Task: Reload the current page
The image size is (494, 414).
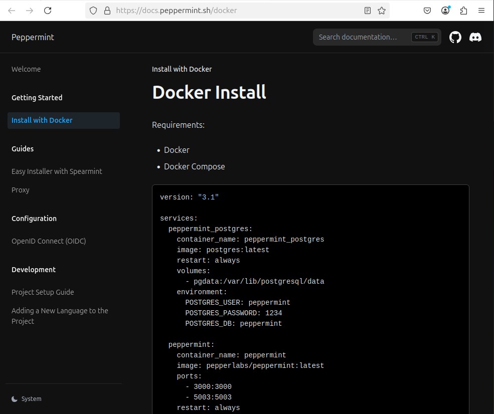Action: [48, 11]
